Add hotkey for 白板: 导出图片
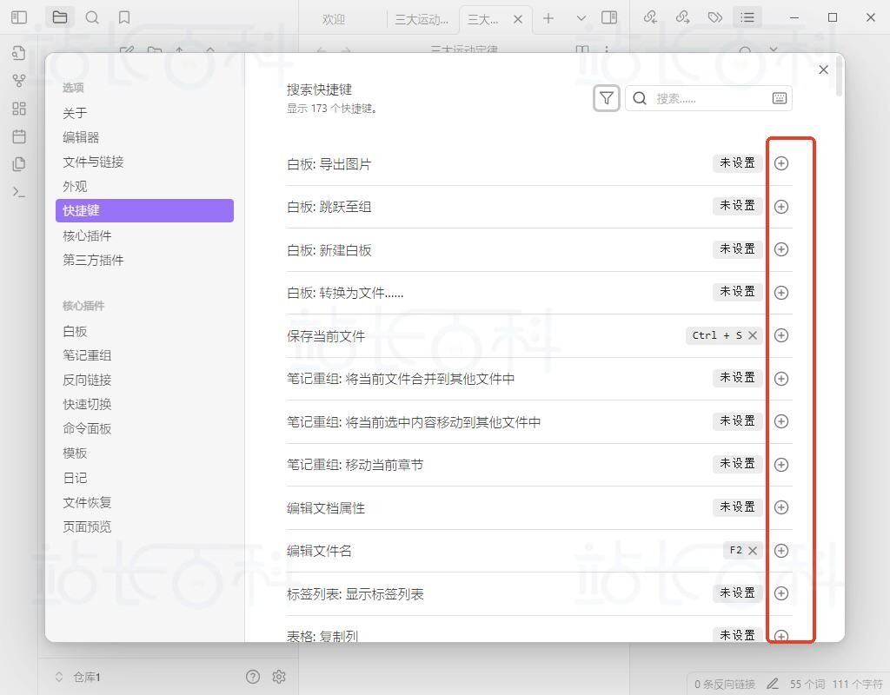 tap(781, 163)
